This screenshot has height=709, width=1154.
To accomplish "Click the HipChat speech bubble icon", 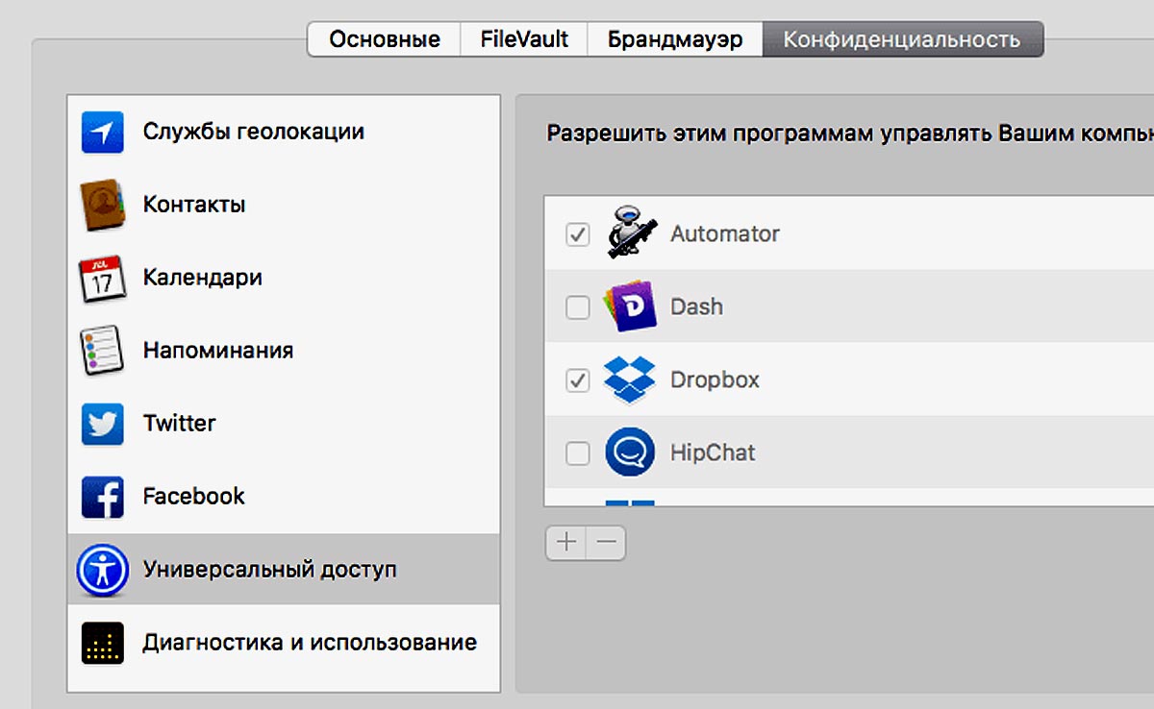I will [x=630, y=452].
